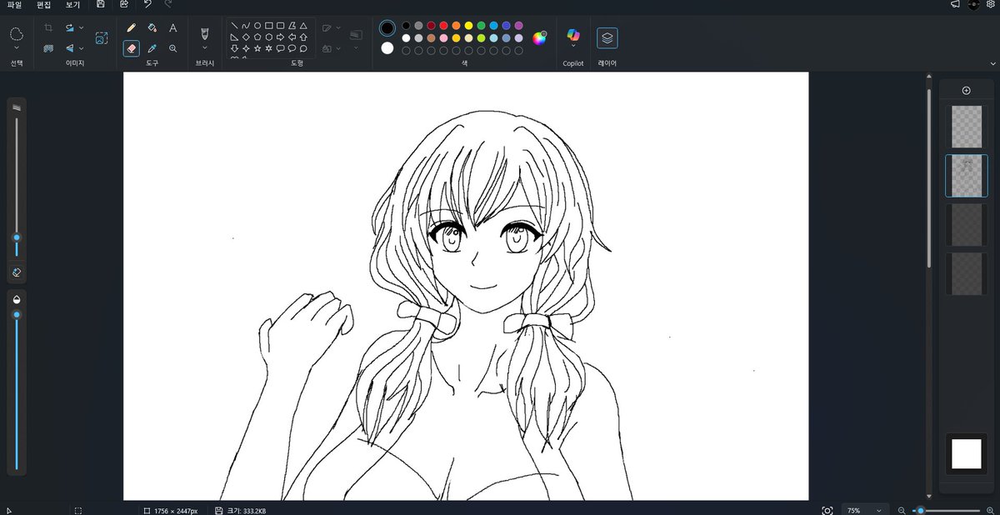Select Color 1 black primary circle
The width and height of the screenshot is (1000, 515).
(387, 27)
